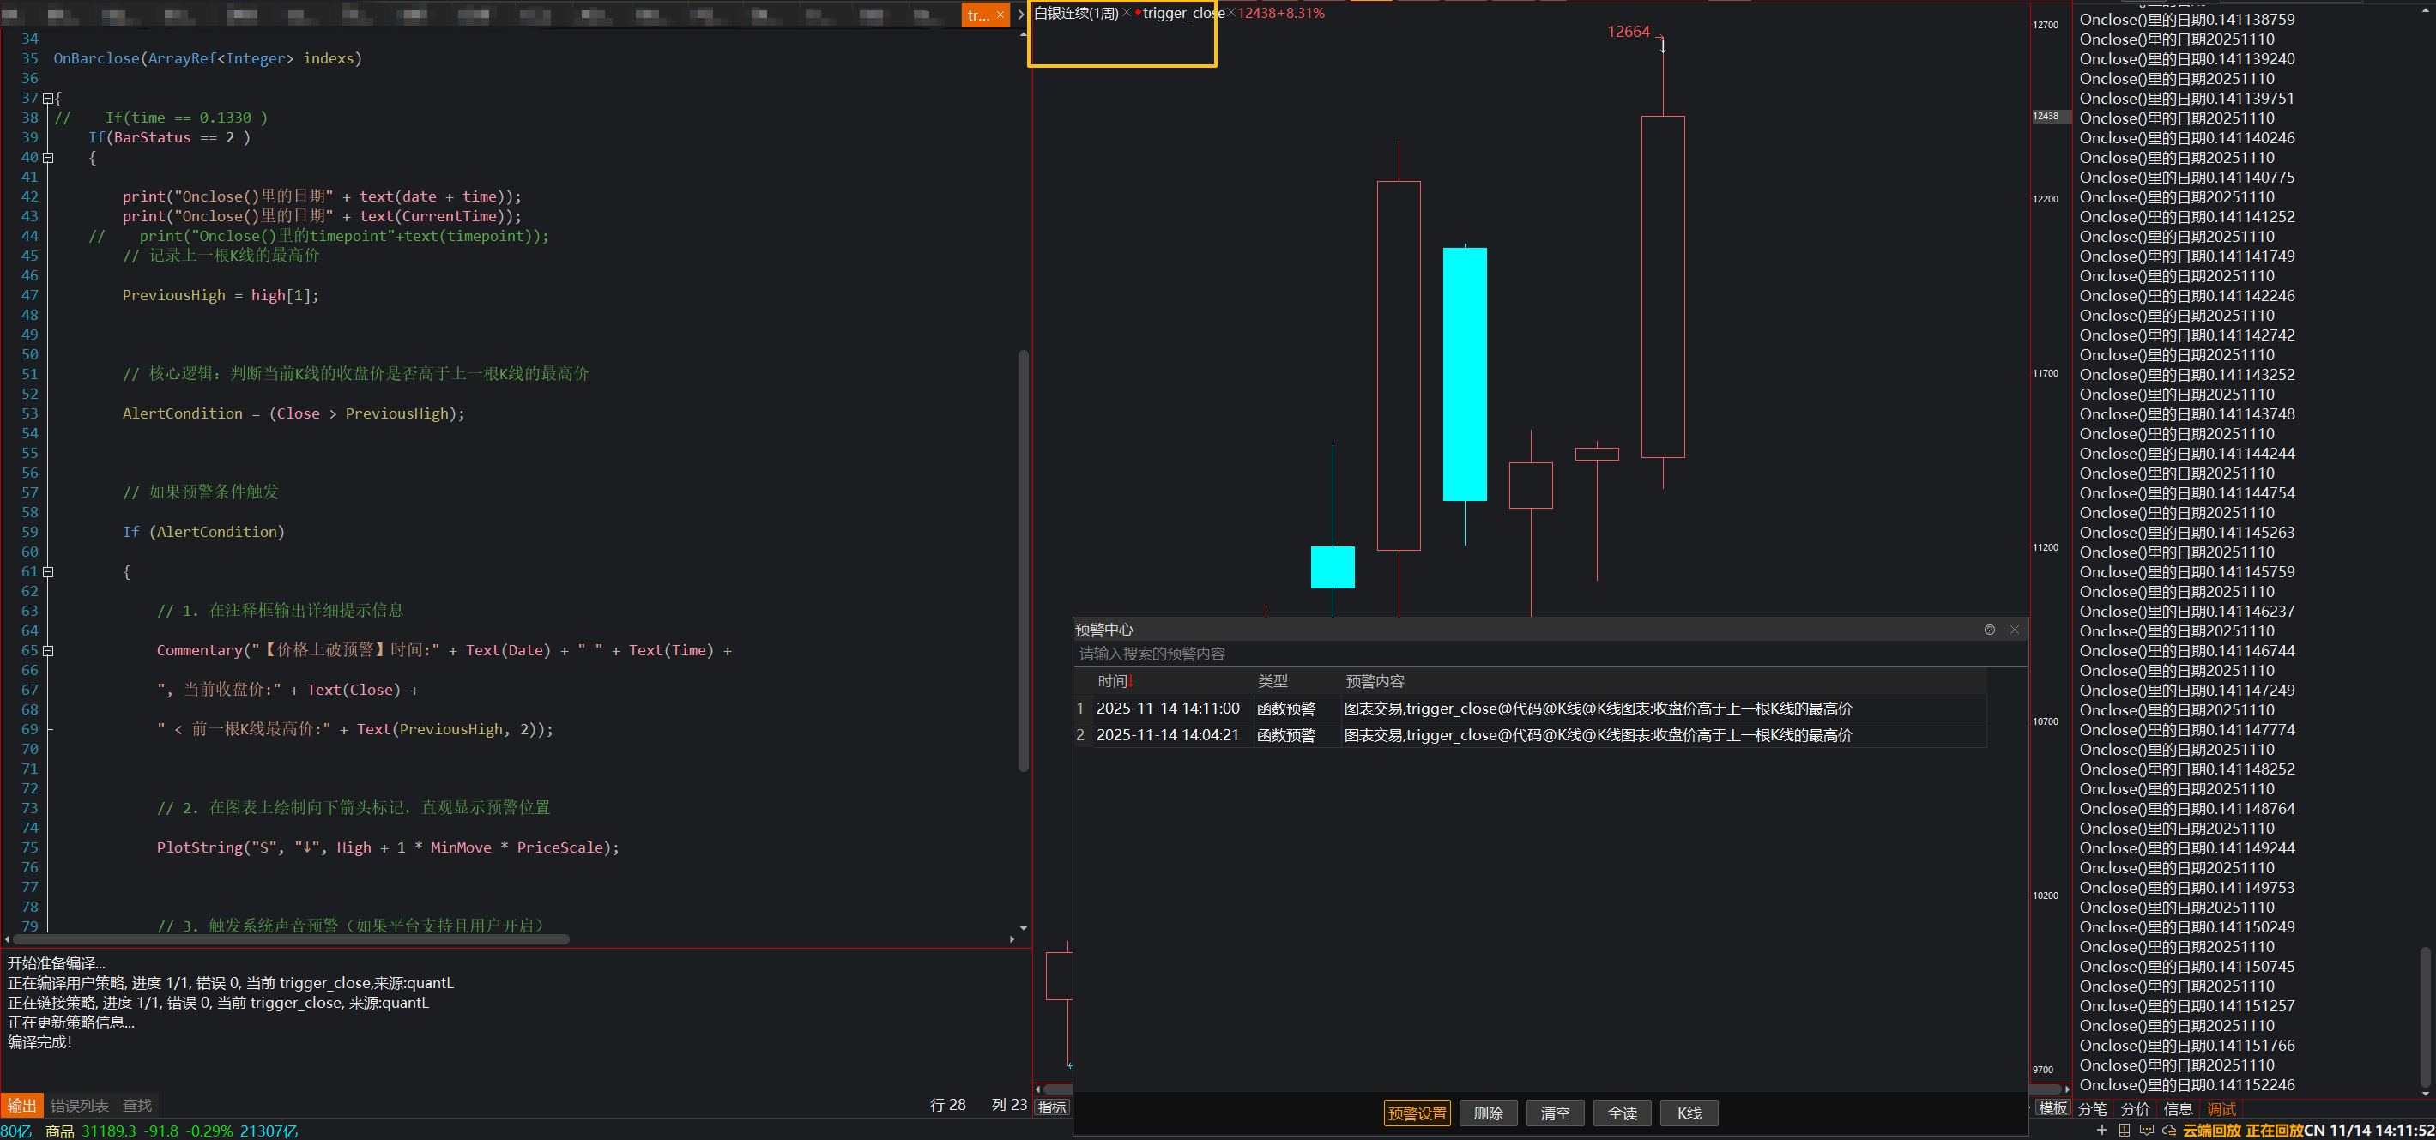This screenshot has height=1140, width=2436.
Task: Close the orange tr... editor tab
Action: pyautogui.click(x=1000, y=15)
